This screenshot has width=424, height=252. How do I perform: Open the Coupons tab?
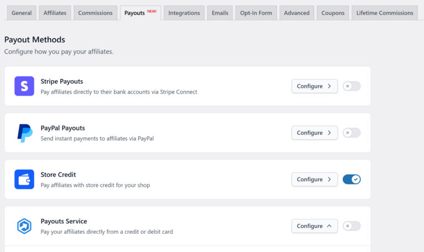tap(333, 13)
